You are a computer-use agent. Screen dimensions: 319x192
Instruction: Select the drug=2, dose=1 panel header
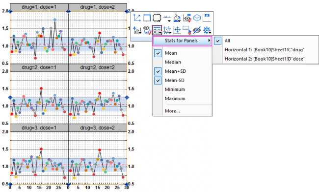pyautogui.click(x=39, y=67)
